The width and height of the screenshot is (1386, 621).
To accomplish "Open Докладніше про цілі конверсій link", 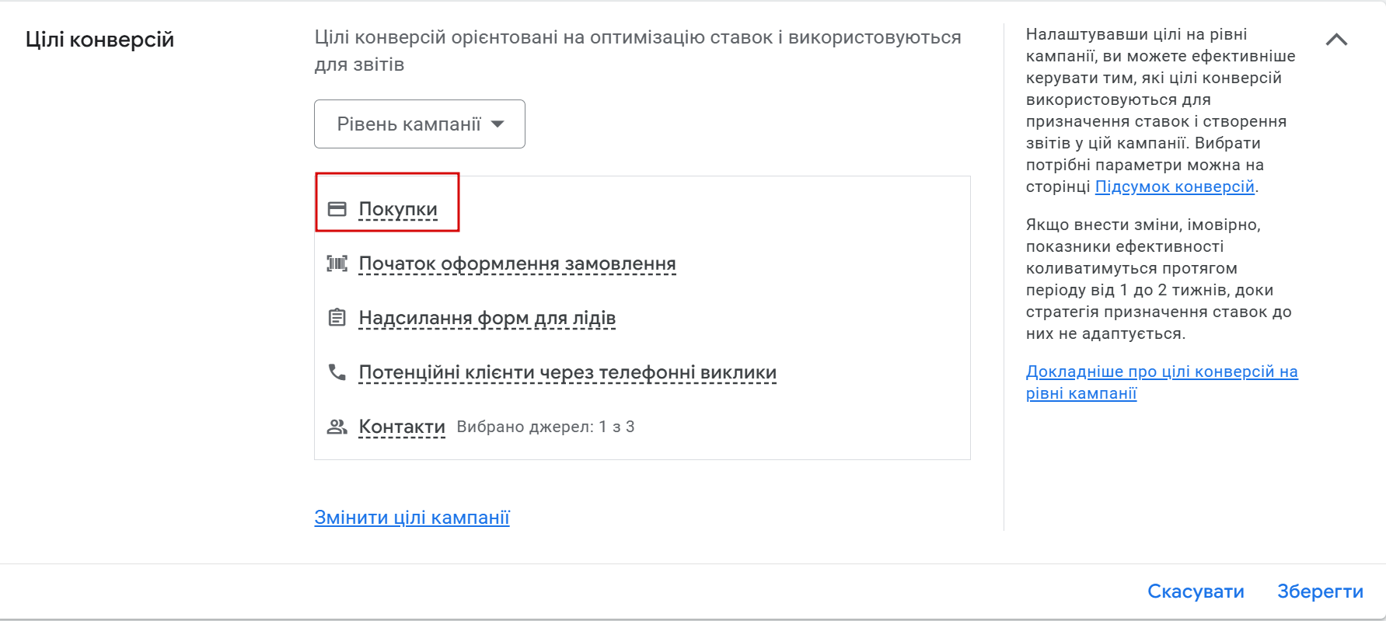I will tap(1161, 372).
